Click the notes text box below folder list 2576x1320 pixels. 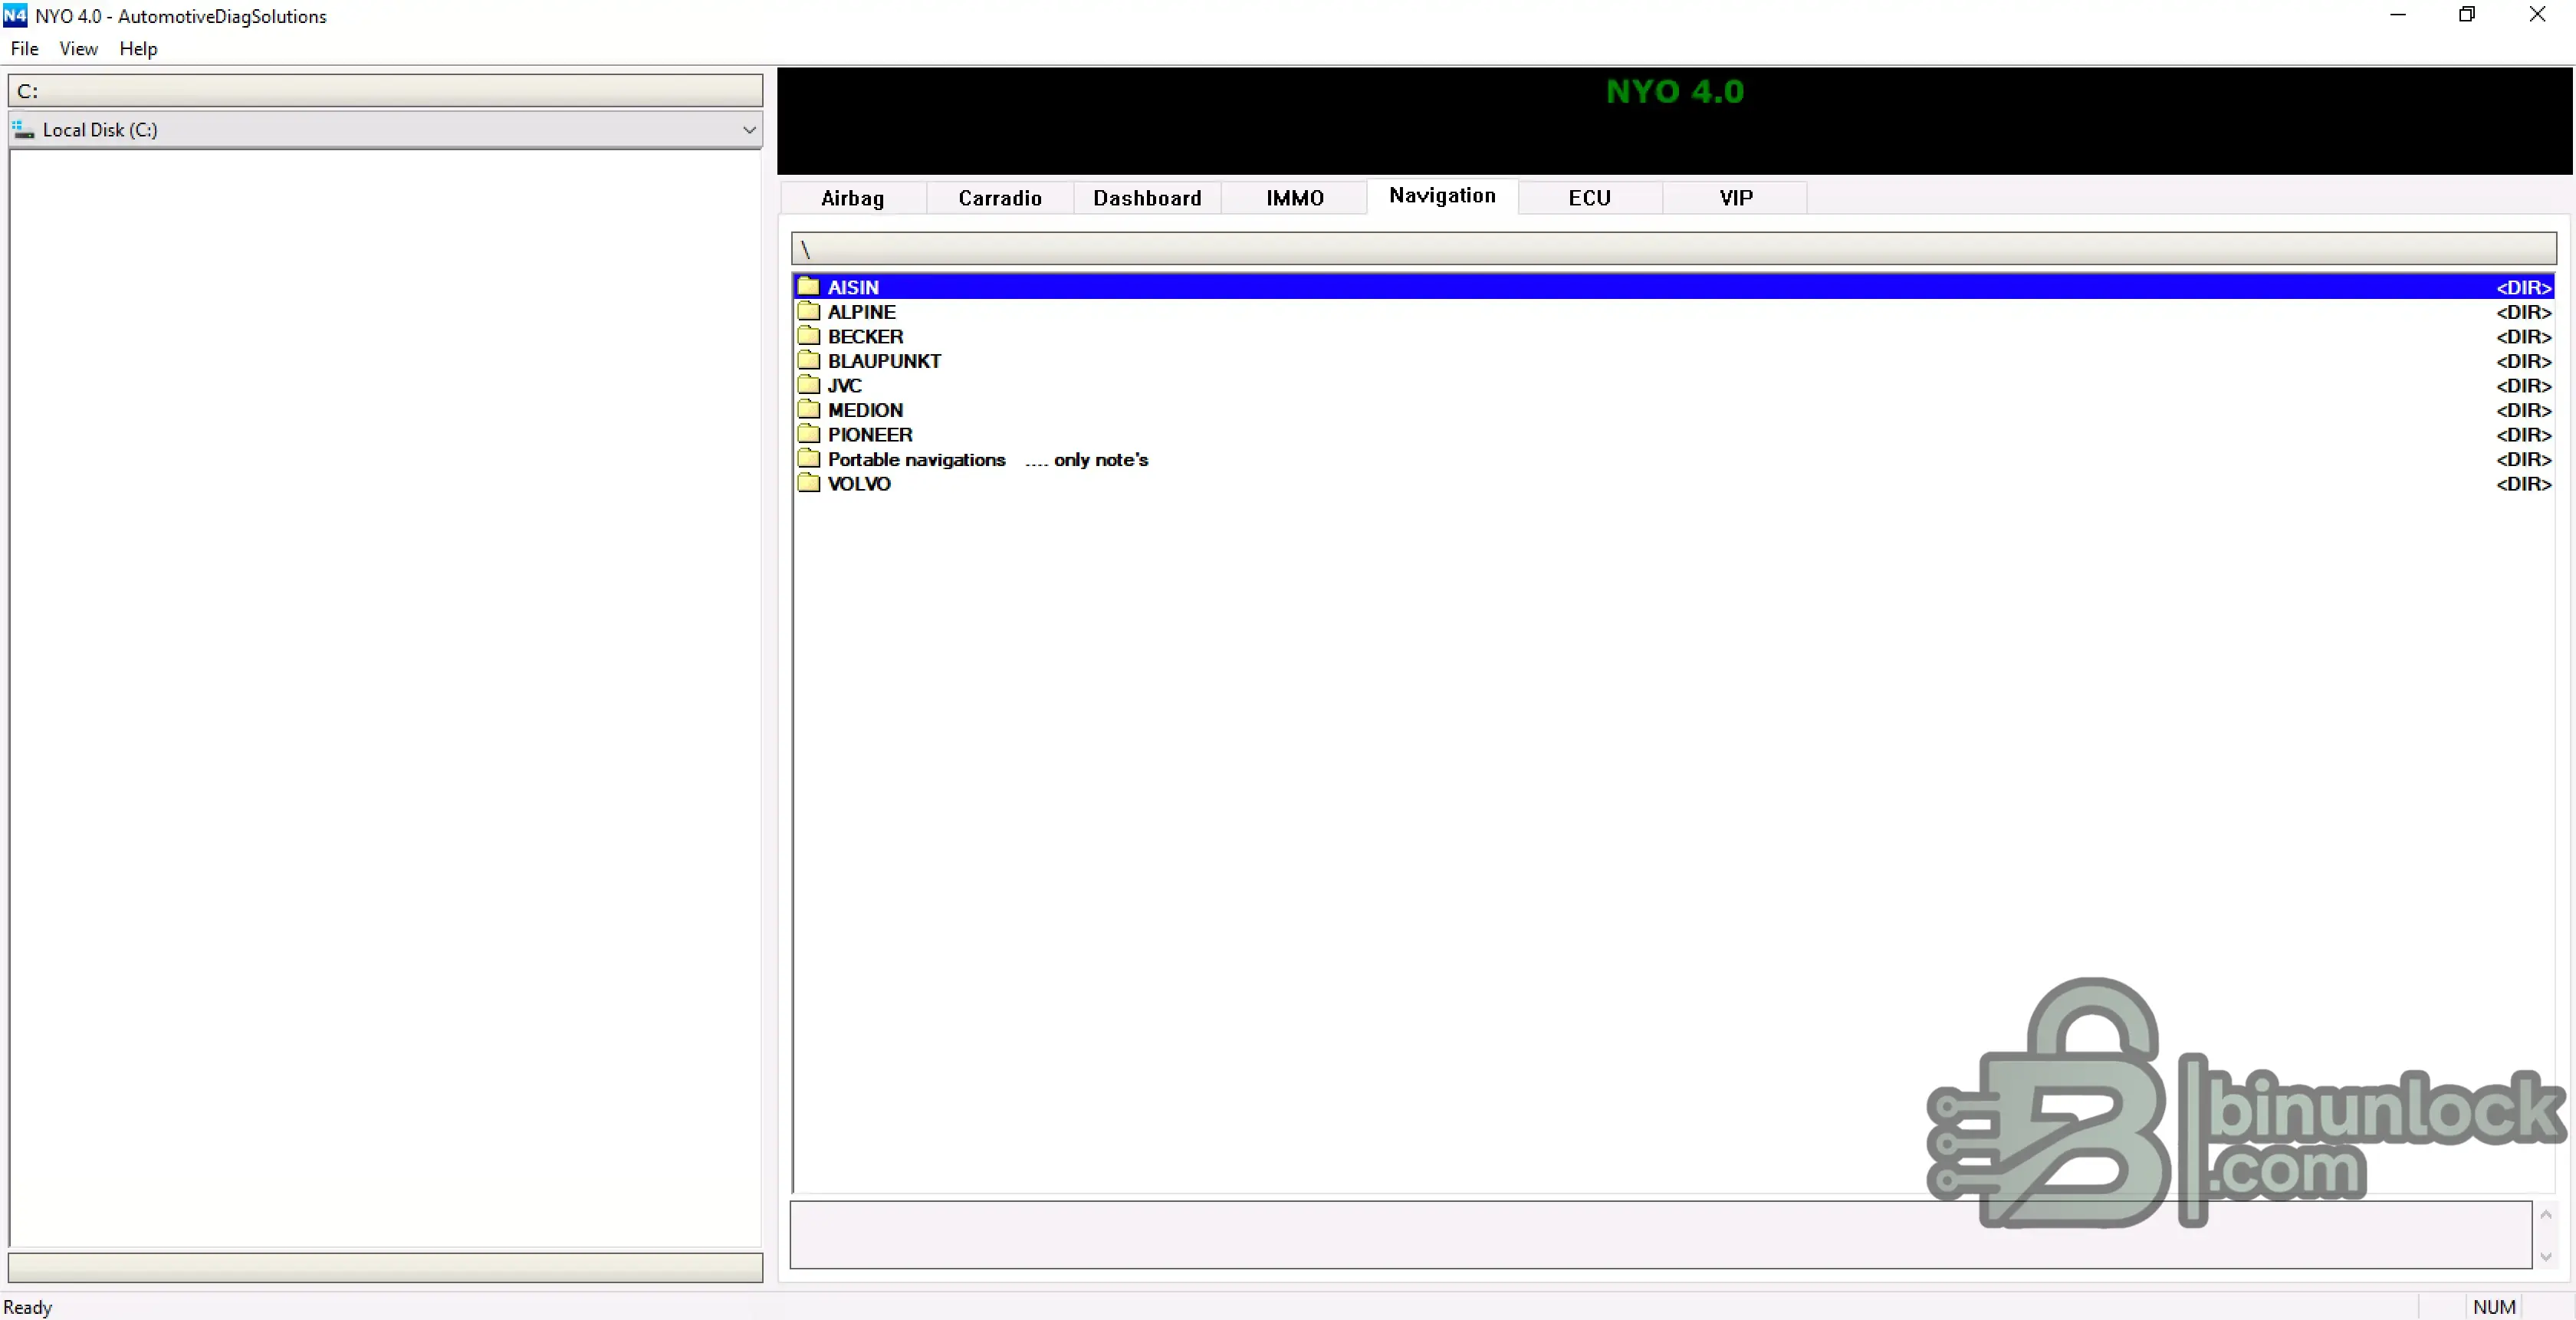pos(1660,1234)
